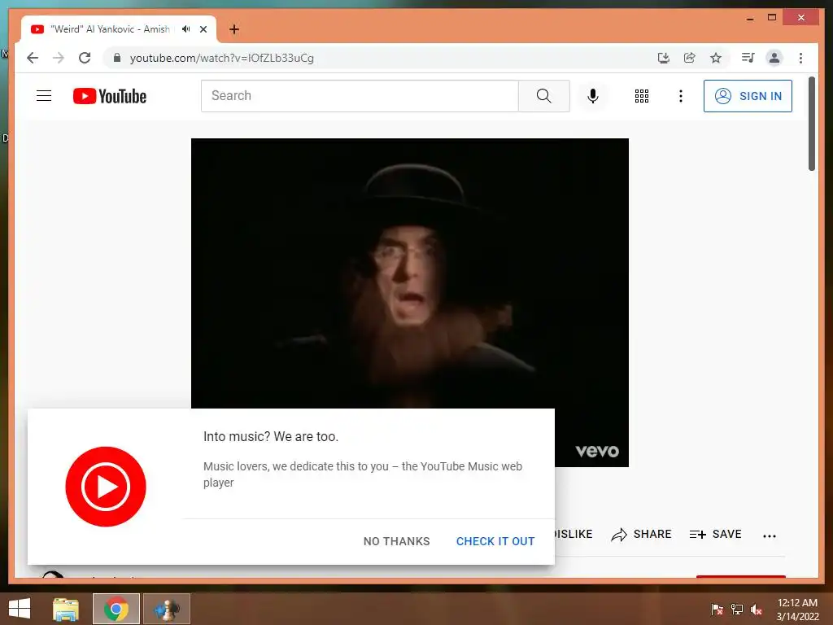Image resolution: width=833 pixels, height=625 pixels.
Task: Go back with the browser arrow
Action: [x=33, y=58]
